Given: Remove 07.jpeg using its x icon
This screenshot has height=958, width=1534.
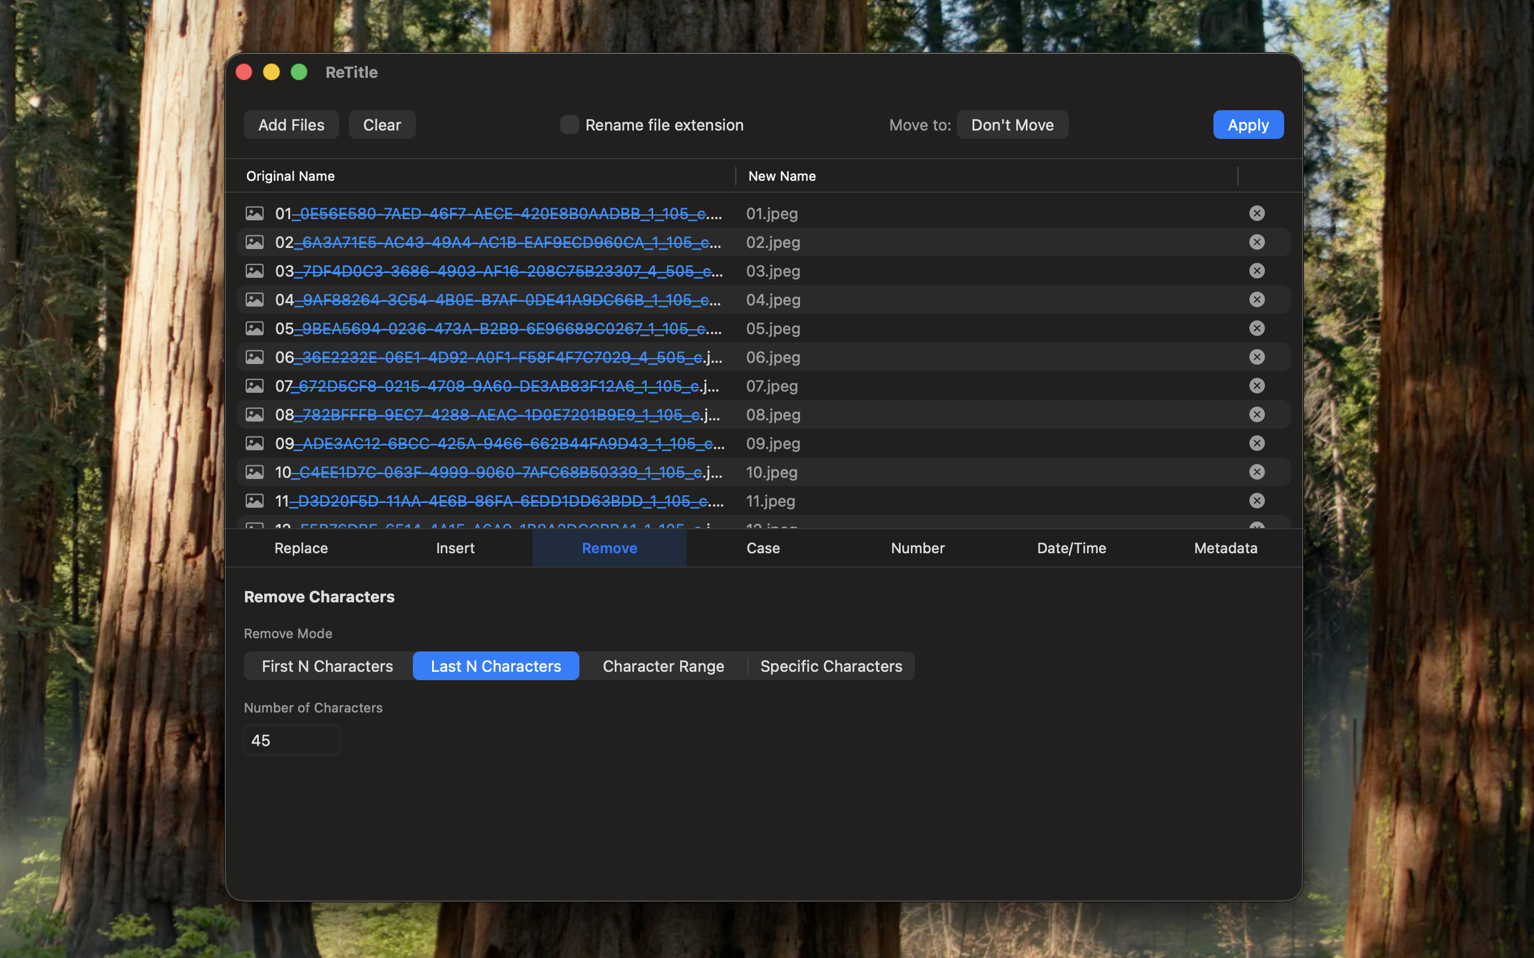Looking at the screenshot, I should (1257, 385).
